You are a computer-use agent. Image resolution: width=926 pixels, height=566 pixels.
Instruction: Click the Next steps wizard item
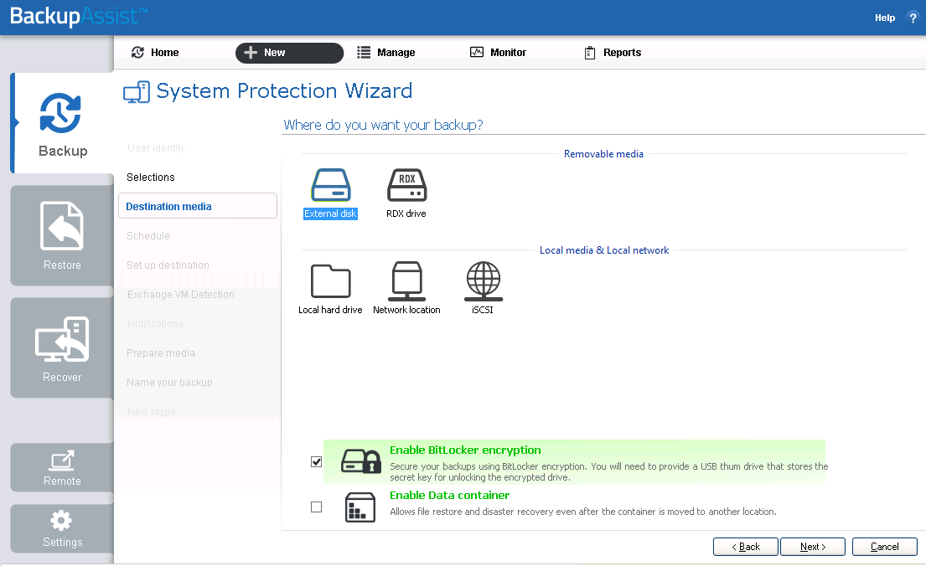coord(151,411)
